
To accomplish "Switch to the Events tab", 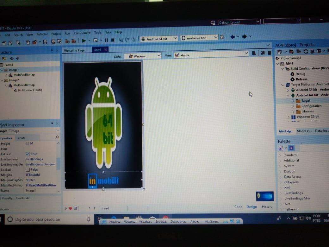I will [x=21, y=138].
